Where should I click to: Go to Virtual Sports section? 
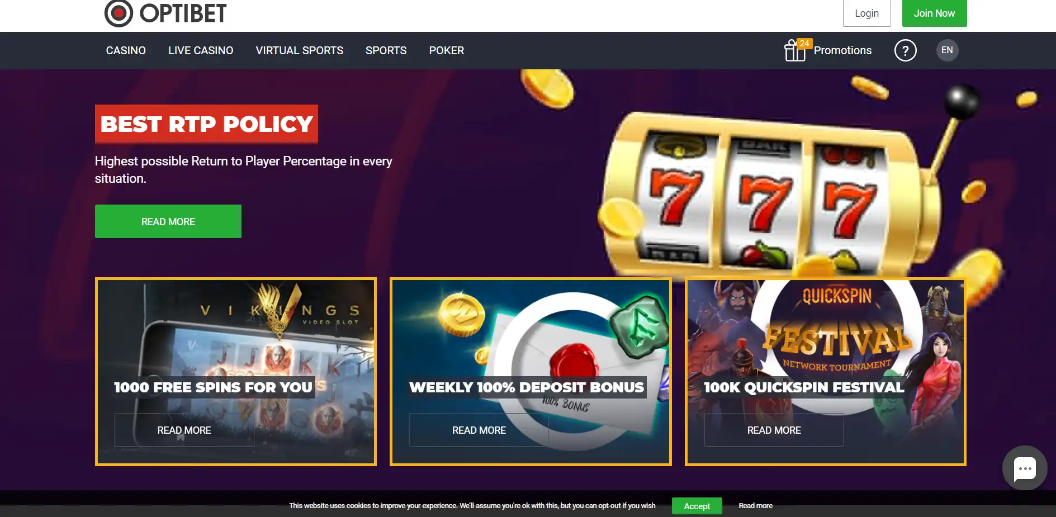[300, 50]
